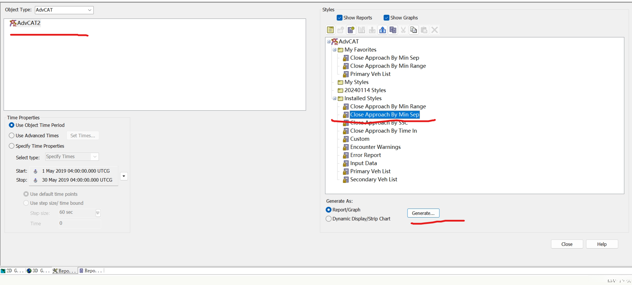The image size is (632, 285).
Task: Click the Time value field
Action: pos(80,223)
